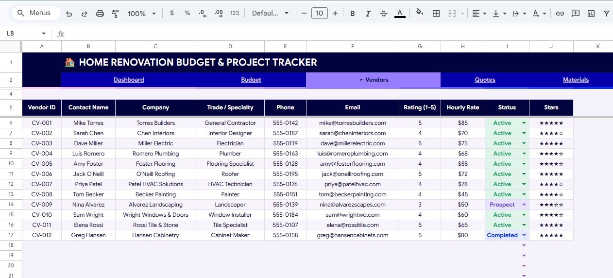Click into the formula bar
The height and width of the screenshot is (278, 613).
pos(340,34)
